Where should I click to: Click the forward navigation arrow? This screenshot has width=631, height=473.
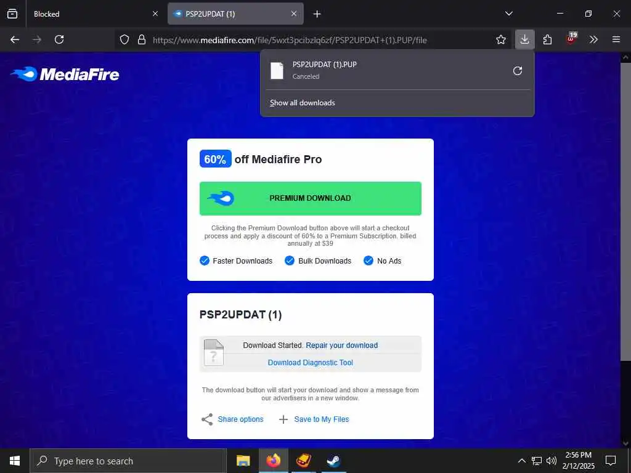(37, 39)
